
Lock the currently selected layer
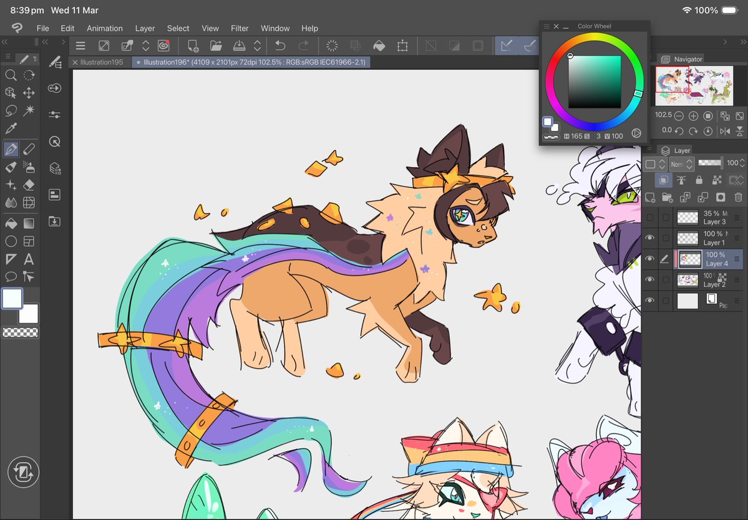click(699, 180)
